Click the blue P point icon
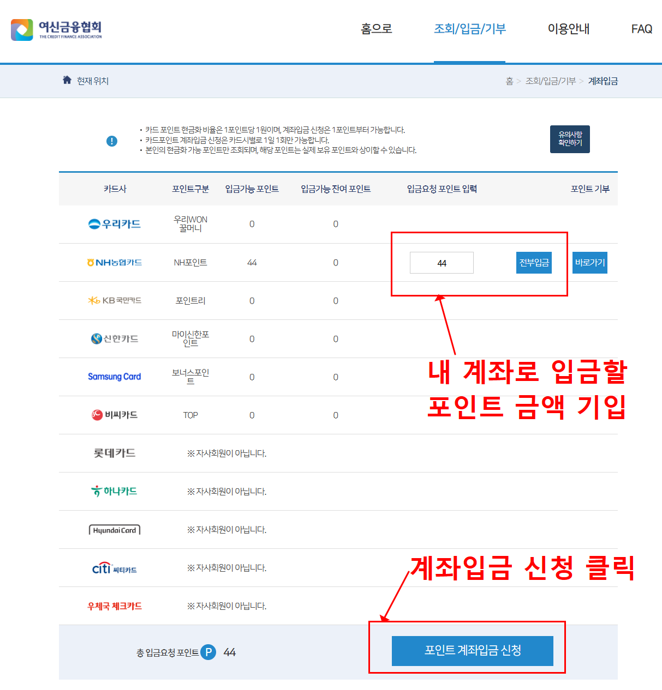 pos(208,652)
